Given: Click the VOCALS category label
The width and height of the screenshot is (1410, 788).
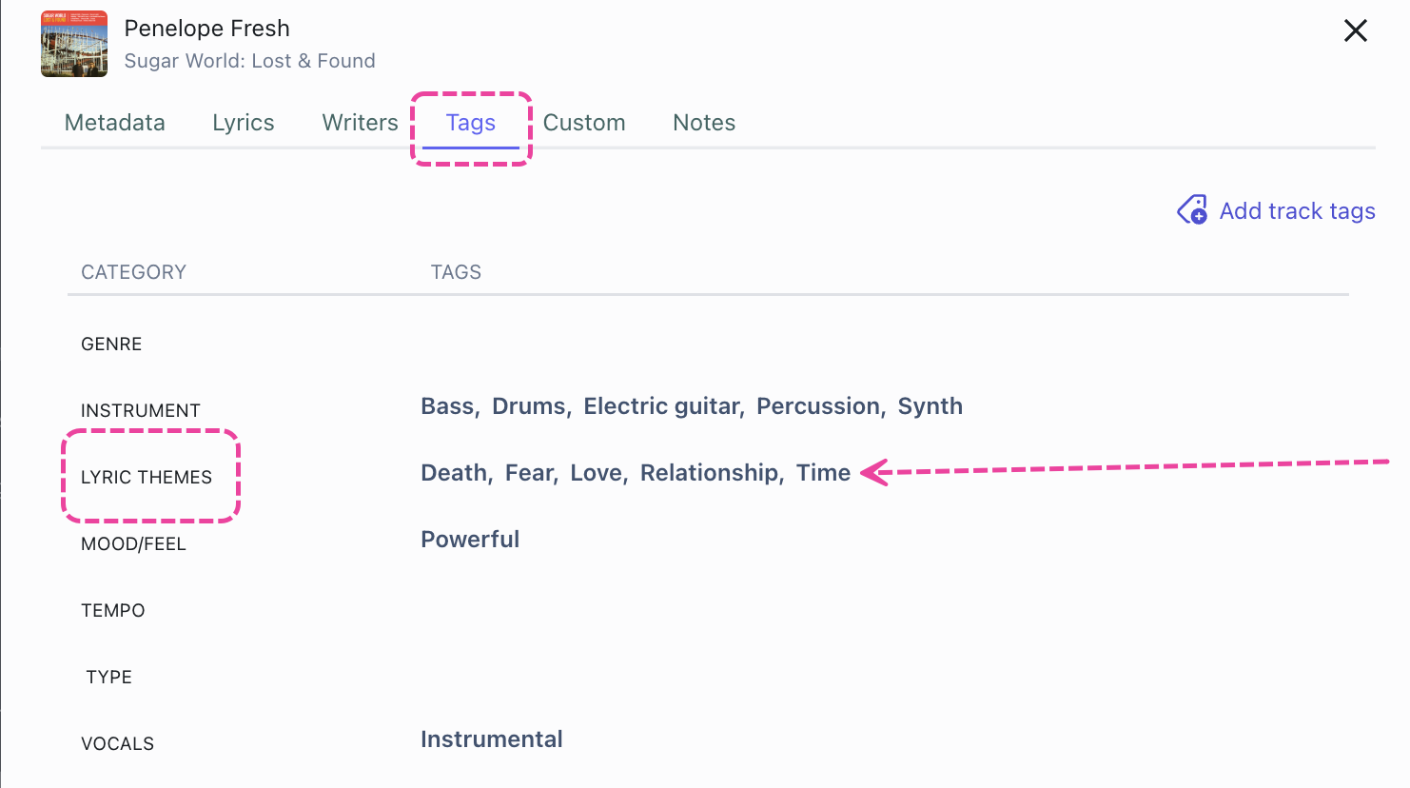Looking at the screenshot, I should point(117,743).
